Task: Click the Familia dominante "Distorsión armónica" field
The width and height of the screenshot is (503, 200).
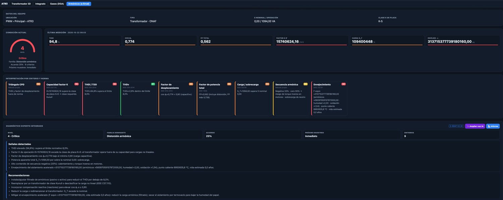Action: point(154,135)
